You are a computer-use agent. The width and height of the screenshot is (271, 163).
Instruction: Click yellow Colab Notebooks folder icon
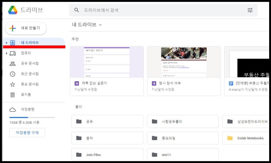[x=230, y=138]
